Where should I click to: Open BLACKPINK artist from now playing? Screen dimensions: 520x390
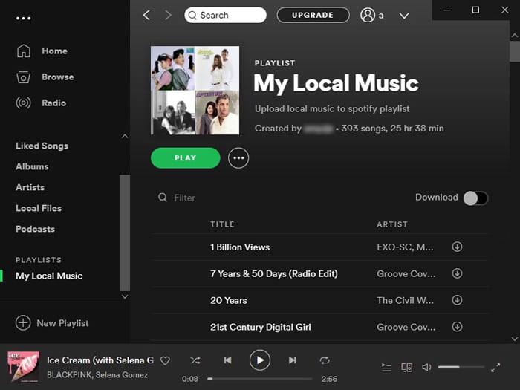pyautogui.click(x=69, y=374)
